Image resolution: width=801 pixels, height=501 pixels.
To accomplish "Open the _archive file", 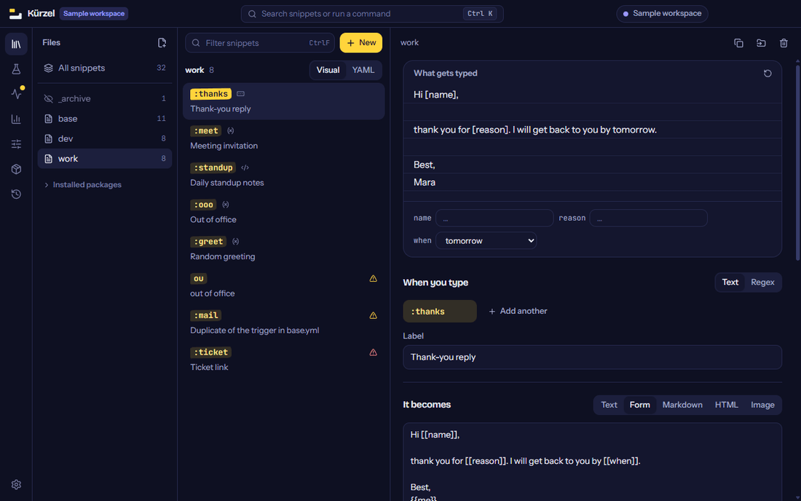I will pos(105,98).
